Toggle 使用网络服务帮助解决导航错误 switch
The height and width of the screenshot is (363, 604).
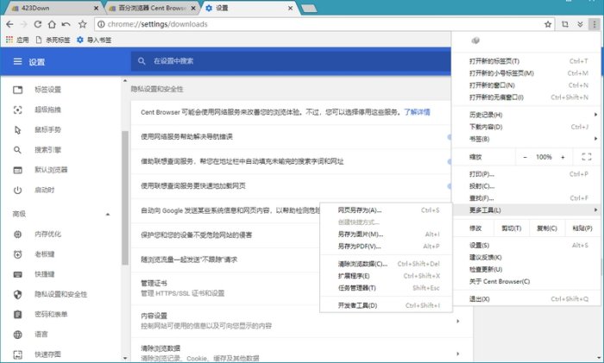(450, 136)
